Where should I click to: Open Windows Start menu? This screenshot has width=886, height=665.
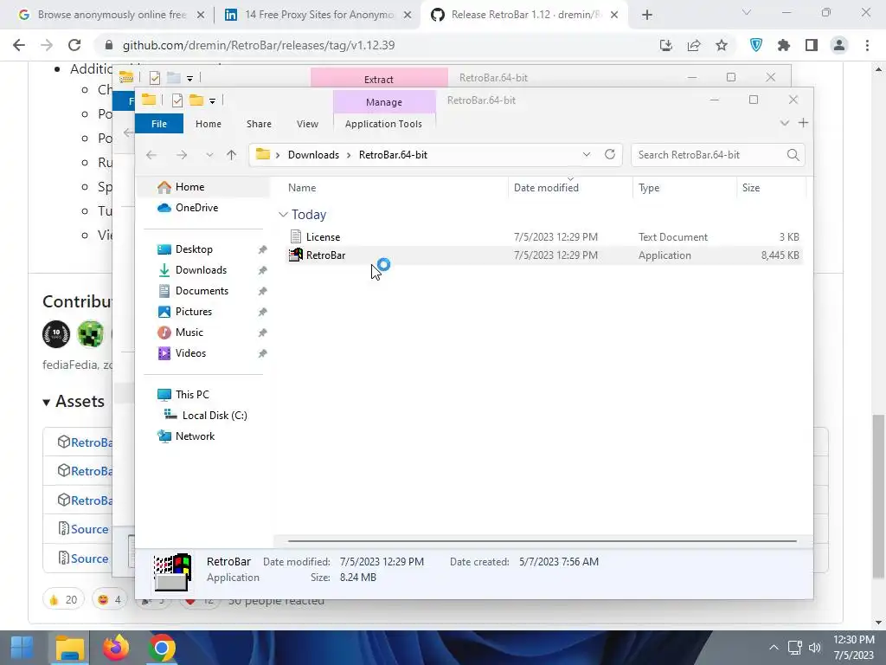click(22, 648)
